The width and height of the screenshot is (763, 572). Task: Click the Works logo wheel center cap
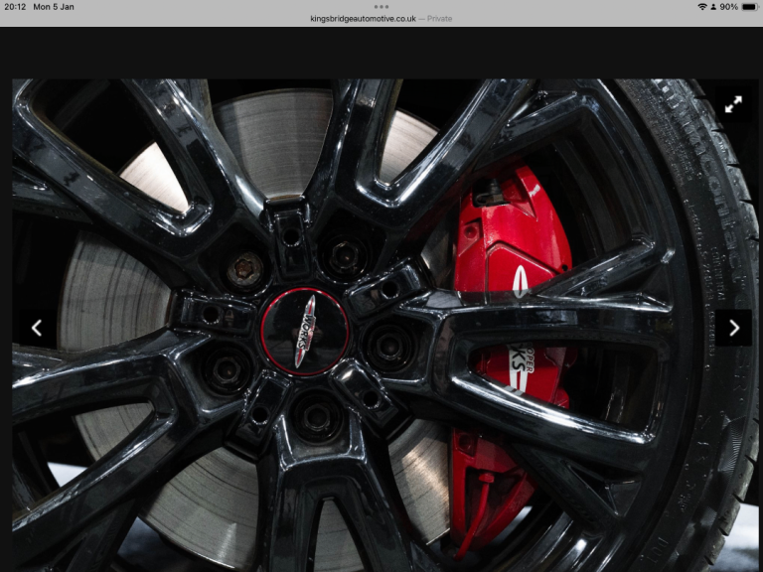(304, 332)
